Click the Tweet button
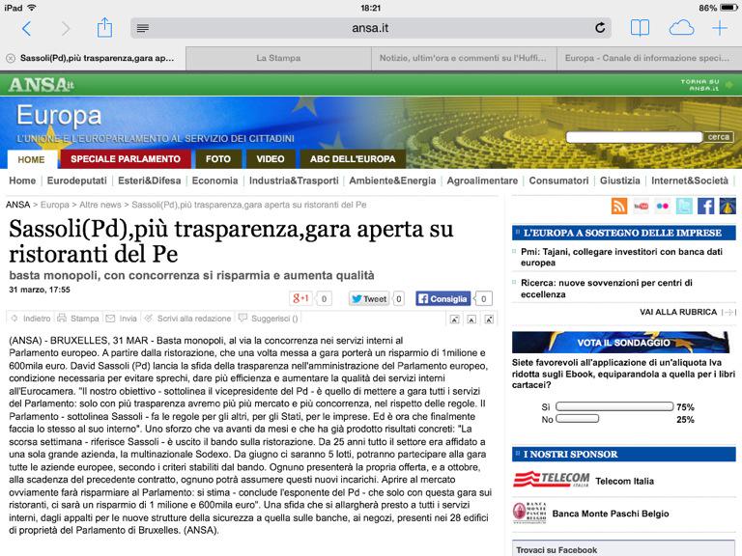742x556 pixels. tap(370, 299)
